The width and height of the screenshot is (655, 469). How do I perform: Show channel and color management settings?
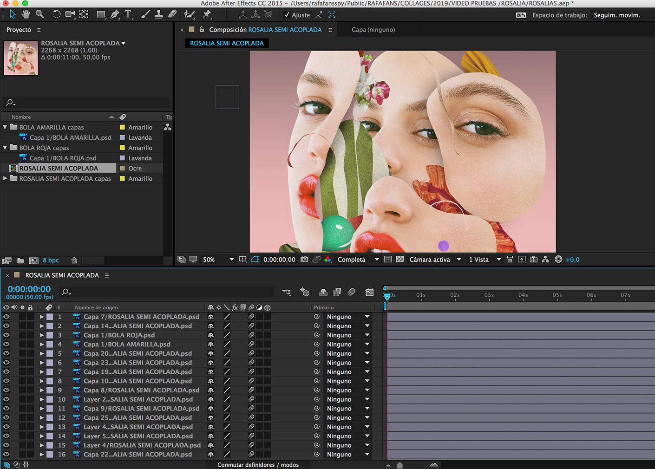(328, 260)
